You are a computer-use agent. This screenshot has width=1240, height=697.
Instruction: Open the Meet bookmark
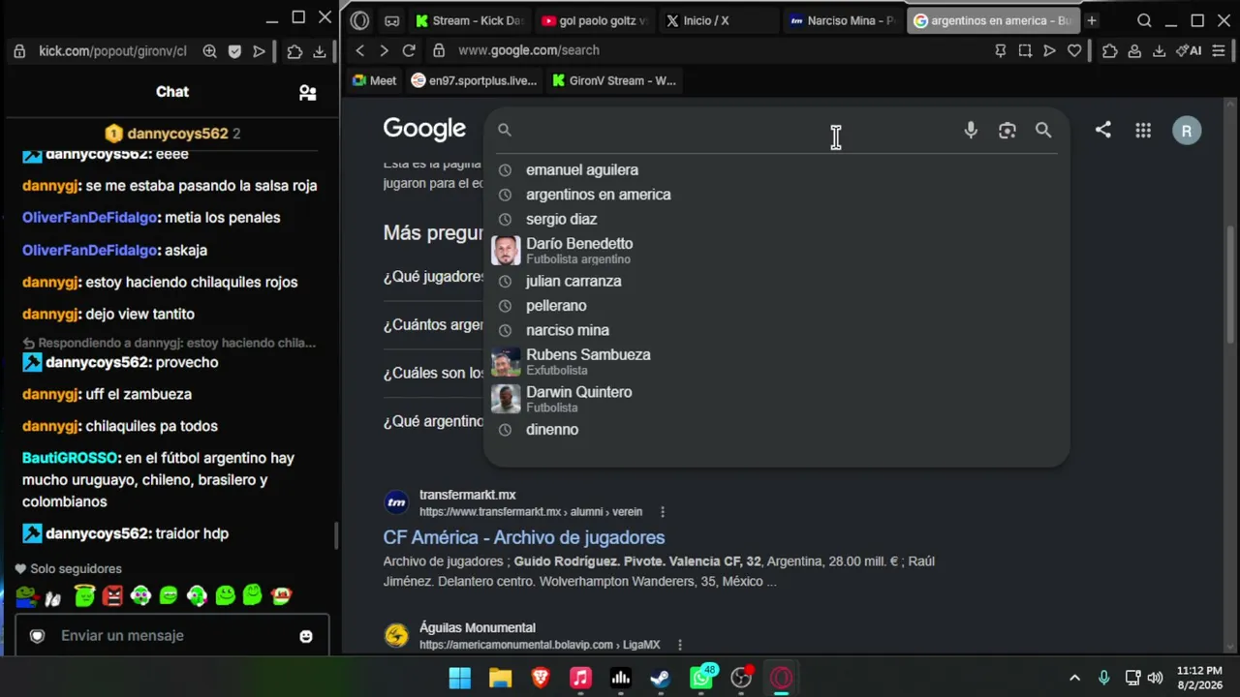tap(375, 80)
